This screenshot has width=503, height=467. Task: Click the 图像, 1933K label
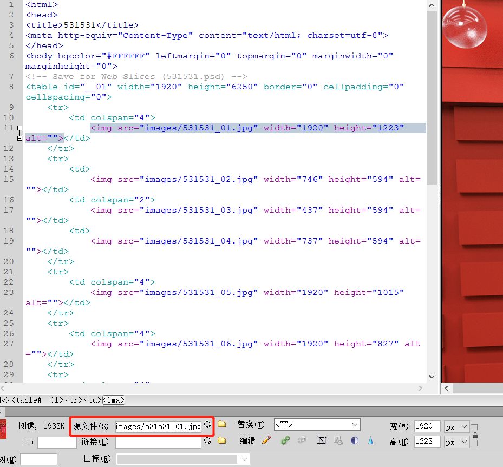(x=42, y=426)
